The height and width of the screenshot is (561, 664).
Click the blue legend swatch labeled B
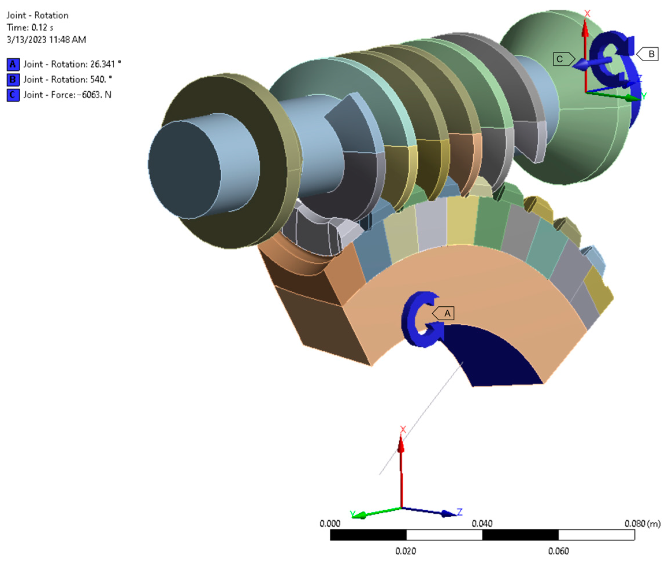point(13,79)
